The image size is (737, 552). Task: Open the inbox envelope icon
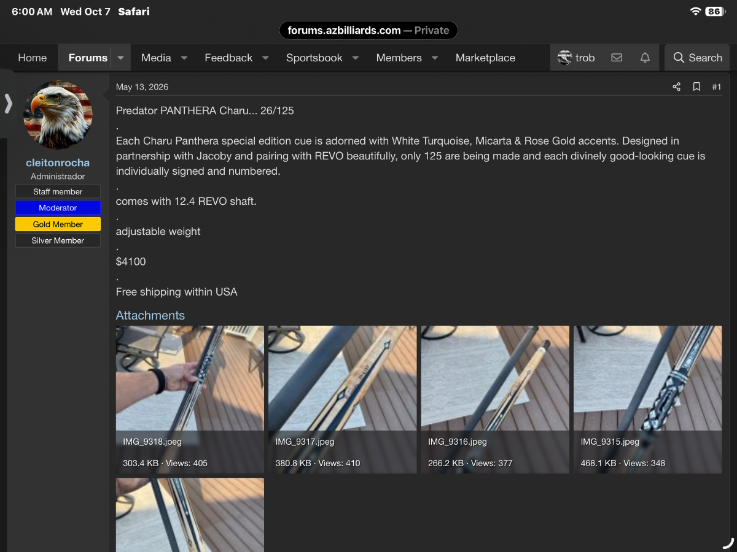click(x=617, y=58)
